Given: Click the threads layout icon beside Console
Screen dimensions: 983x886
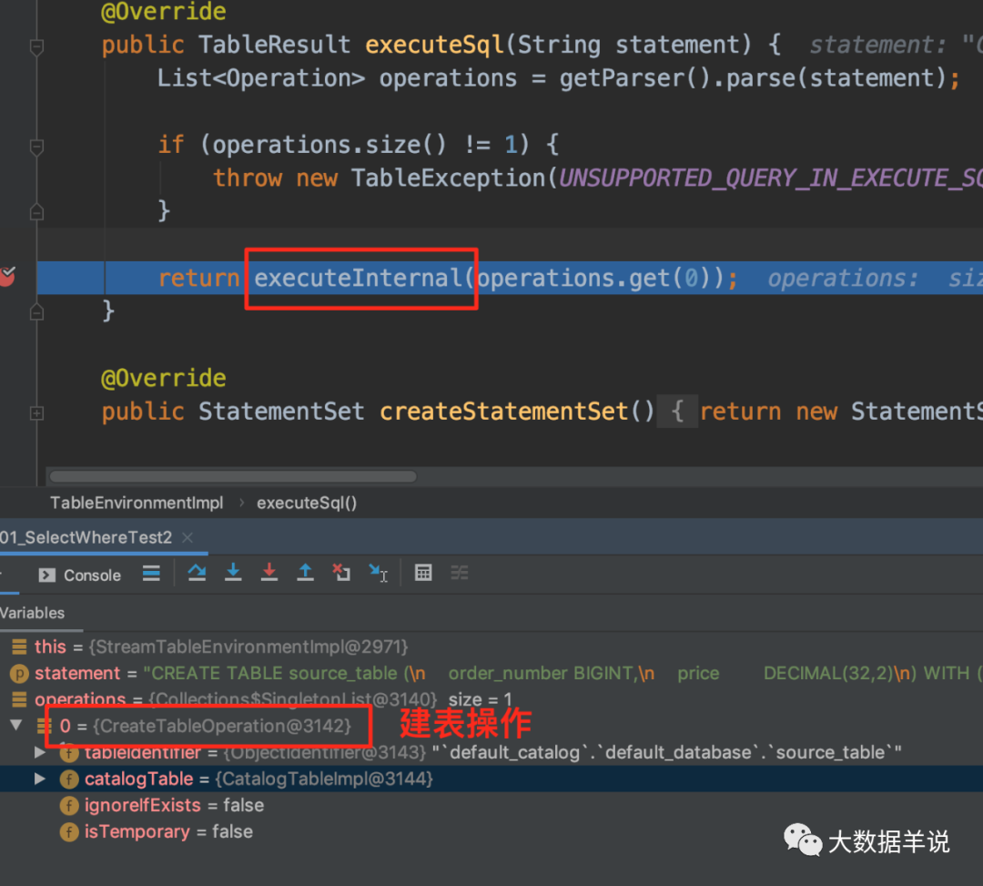Looking at the screenshot, I should click(151, 574).
